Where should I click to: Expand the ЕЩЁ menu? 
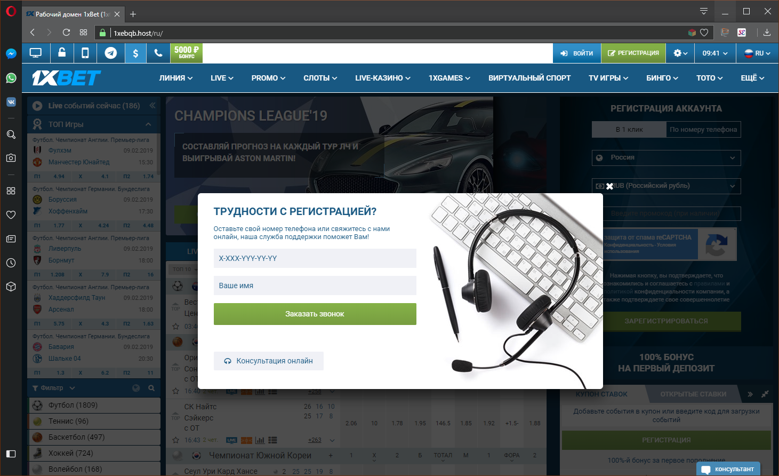(753, 78)
